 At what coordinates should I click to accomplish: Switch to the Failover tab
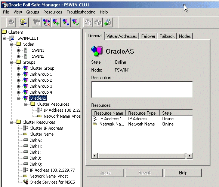148,36
